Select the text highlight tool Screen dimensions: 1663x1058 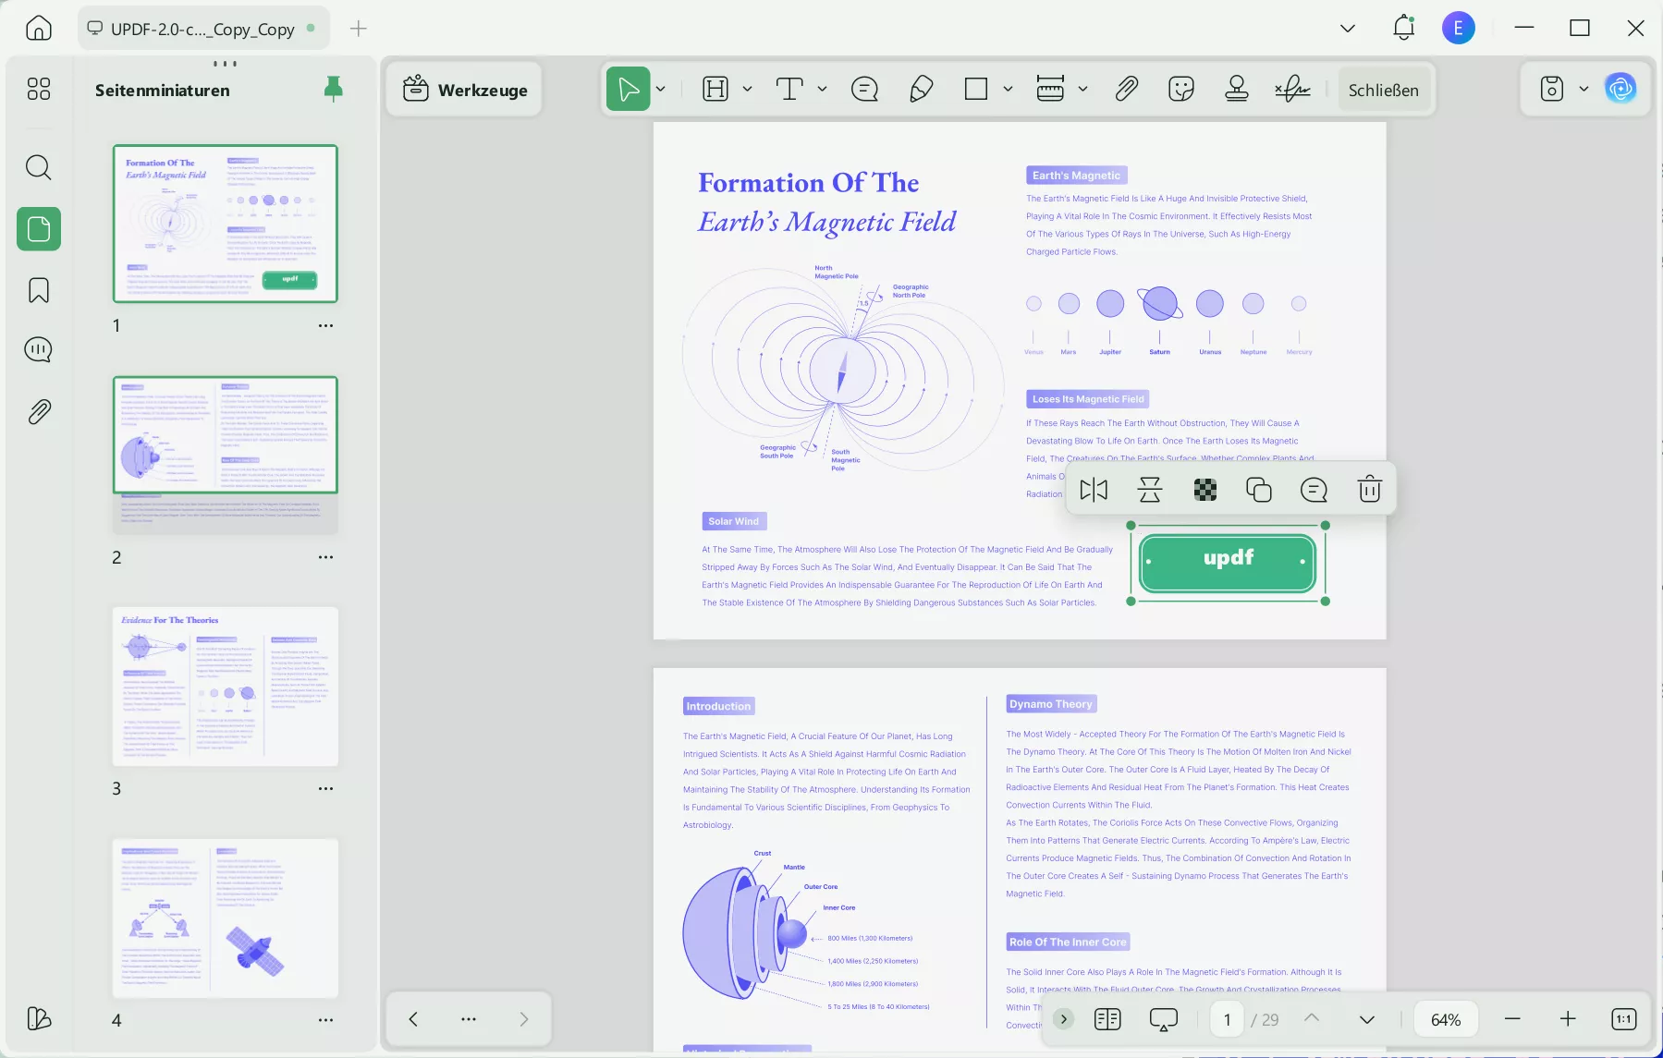715,89
